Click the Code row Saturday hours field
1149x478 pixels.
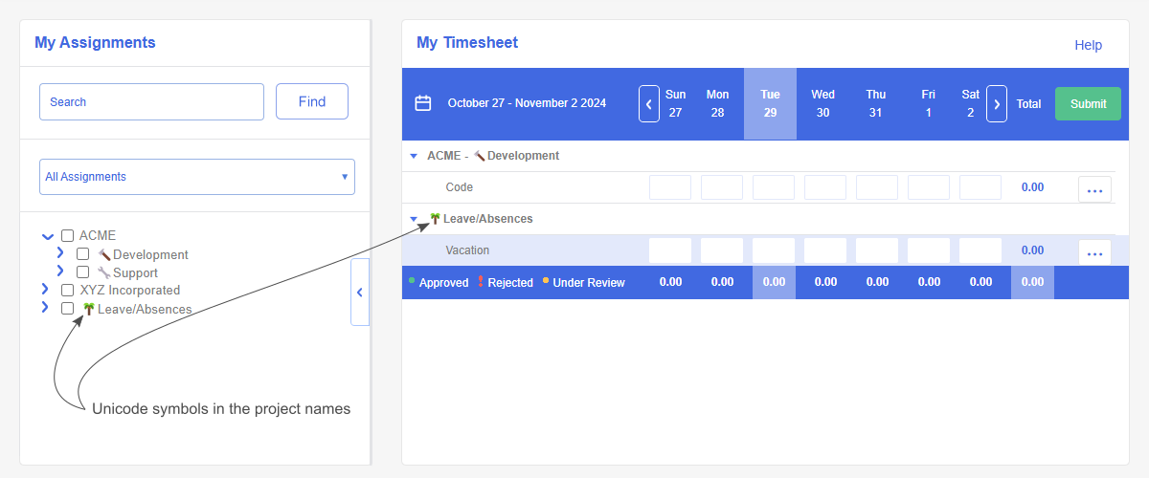click(x=980, y=187)
